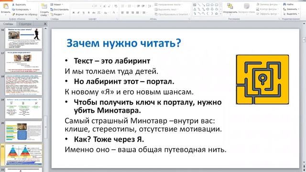Screen dimensions: 306x172
Task: Open the Clipboard group dialog launcher
Action: point(37,19)
